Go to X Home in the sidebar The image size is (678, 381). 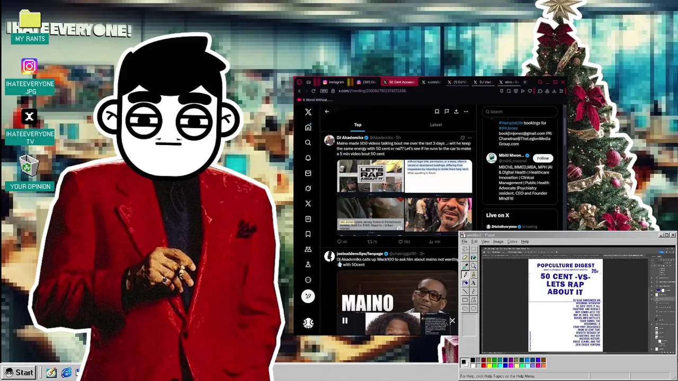pyautogui.click(x=308, y=127)
